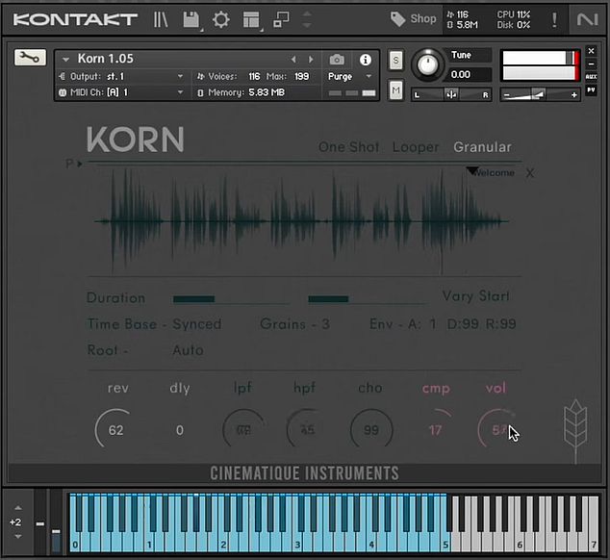Load next instrument with right arrow
Screen dimensions: 610x560
click(311, 59)
